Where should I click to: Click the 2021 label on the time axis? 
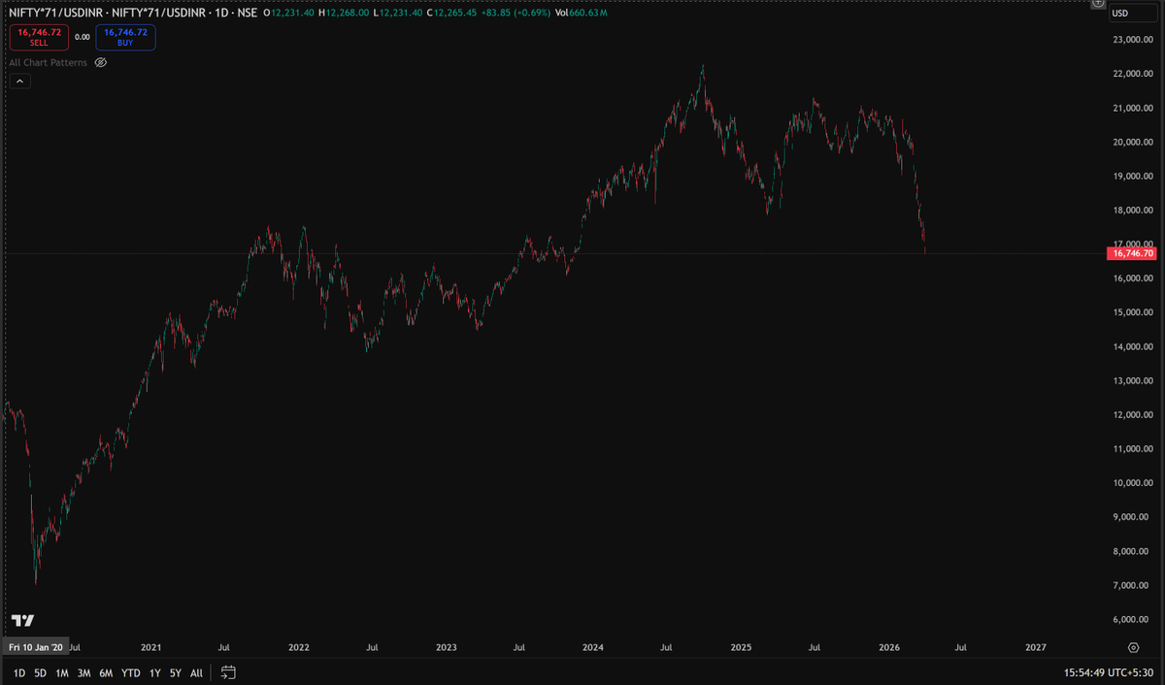coord(150,647)
